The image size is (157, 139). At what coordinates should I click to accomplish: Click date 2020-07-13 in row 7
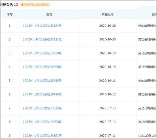pyautogui.click(x=108, y=108)
